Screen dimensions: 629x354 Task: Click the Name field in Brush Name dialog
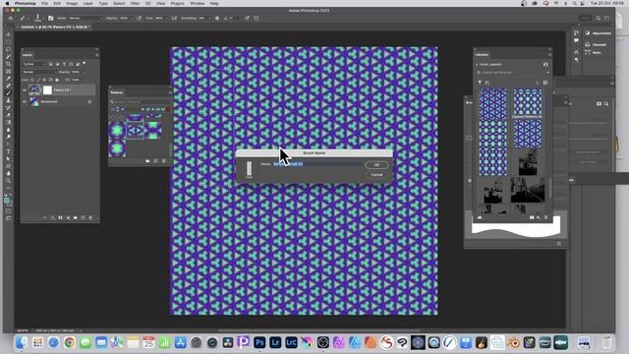tap(317, 164)
